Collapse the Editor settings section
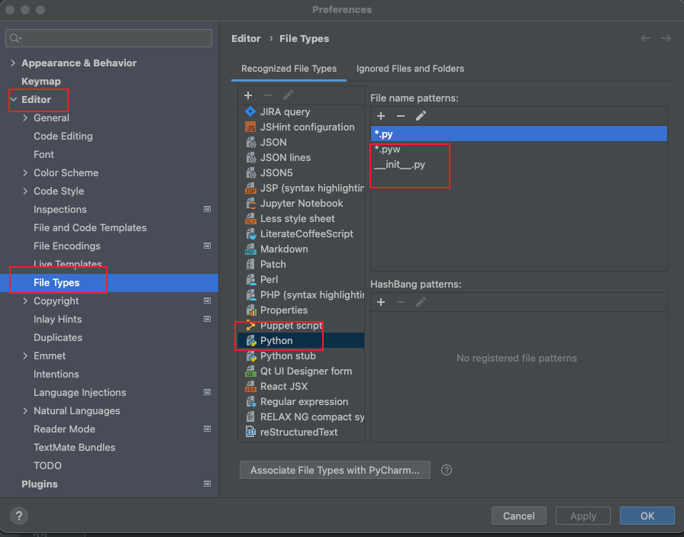The image size is (684, 537). (x=13, y=99)
